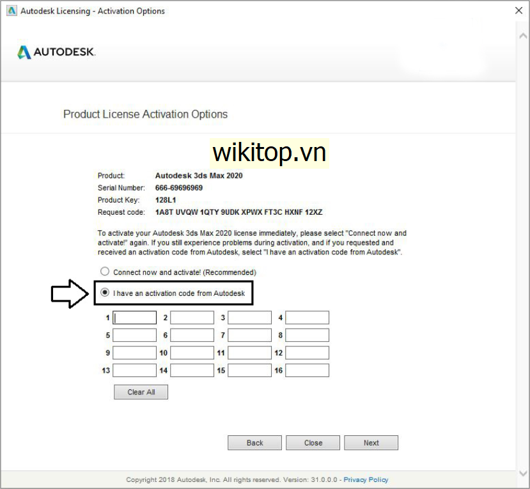Go to previous step with Back

tap(254, 443)
